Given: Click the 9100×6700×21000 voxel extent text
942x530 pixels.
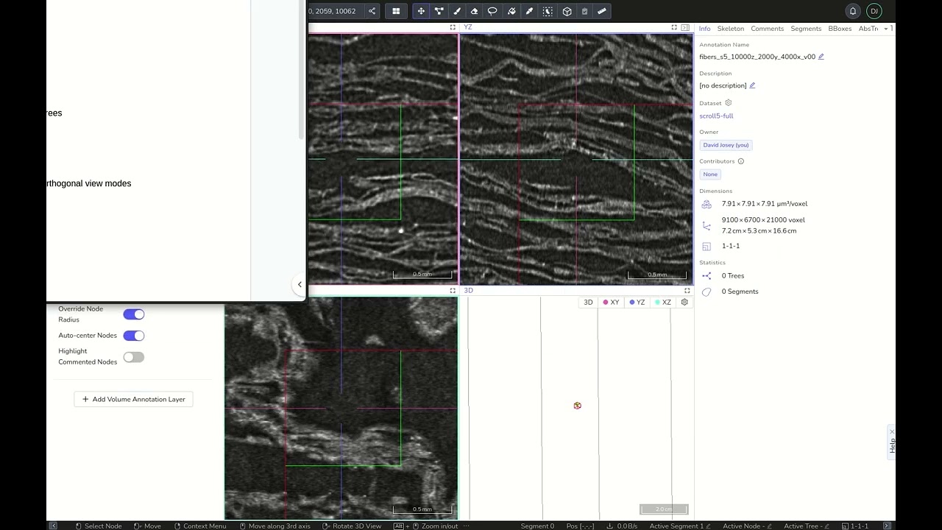Looking at the screenshot, I should 763,220.
